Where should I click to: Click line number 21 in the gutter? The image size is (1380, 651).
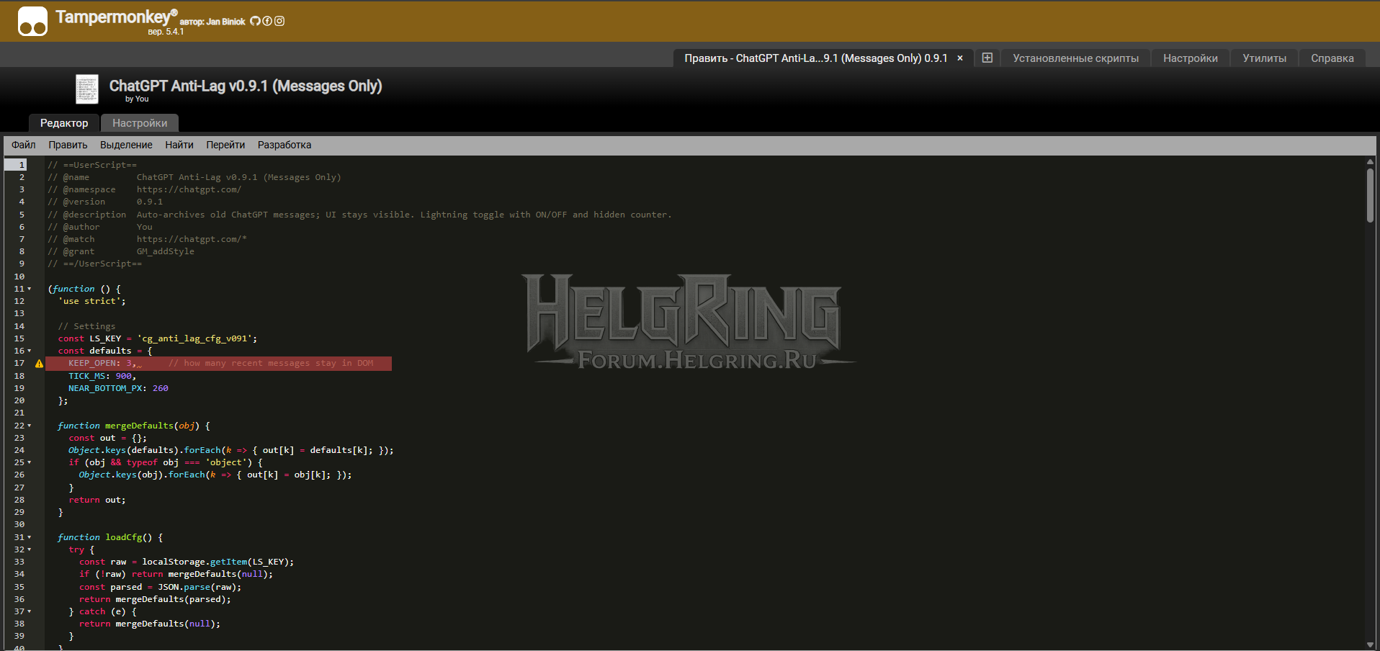(x=19, y=413)
